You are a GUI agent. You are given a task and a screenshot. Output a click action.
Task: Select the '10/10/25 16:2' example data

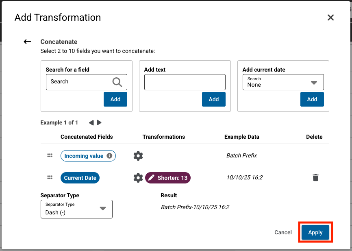click(x=244, y=177)
